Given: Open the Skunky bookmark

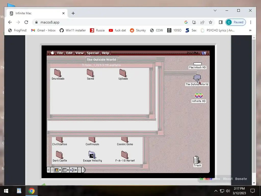Looking at the screenshot, I should tap(138, 30).
